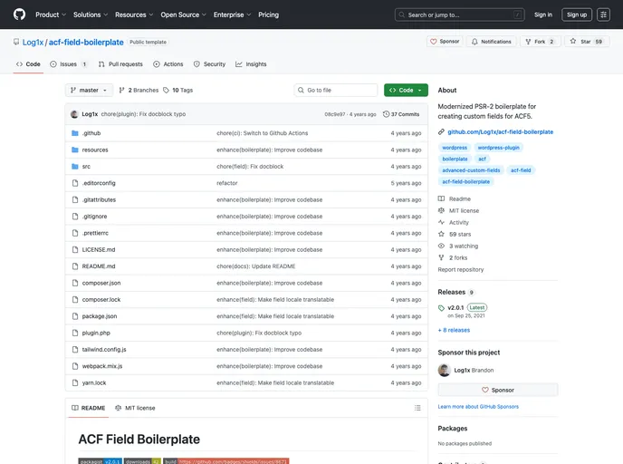The height and width of the screenshot is (464, 623).
Task: Expand the Product menu
Action: (x=51, y=14)
